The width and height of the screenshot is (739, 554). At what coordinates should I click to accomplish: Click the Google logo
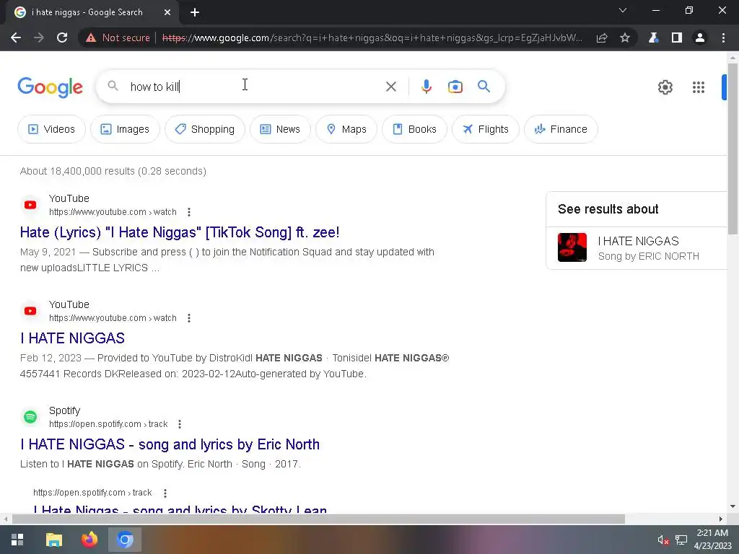(51, 87)
